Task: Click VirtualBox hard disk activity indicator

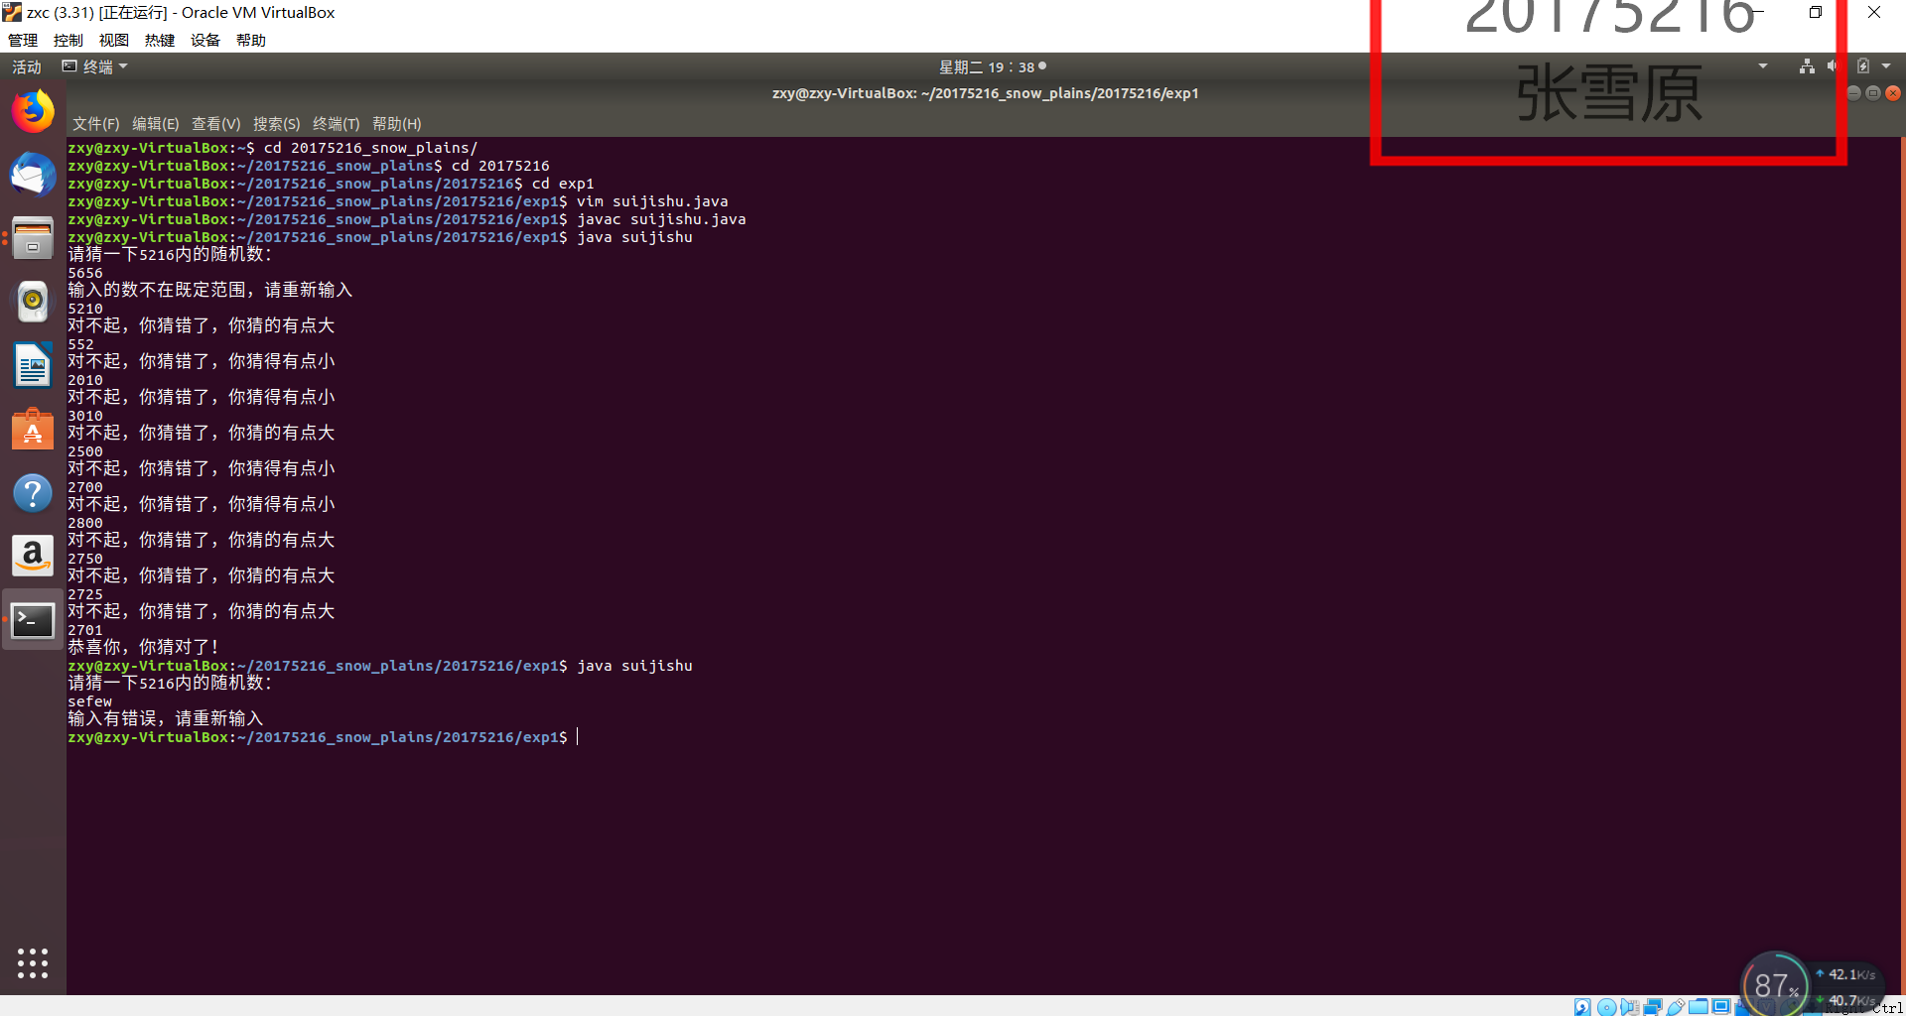Action: (1582, 1007)
